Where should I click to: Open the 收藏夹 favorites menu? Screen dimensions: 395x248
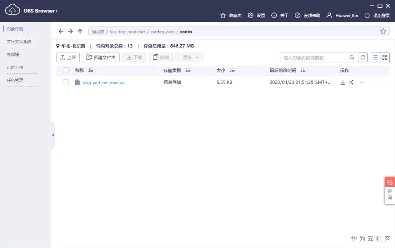pos(231,15)
